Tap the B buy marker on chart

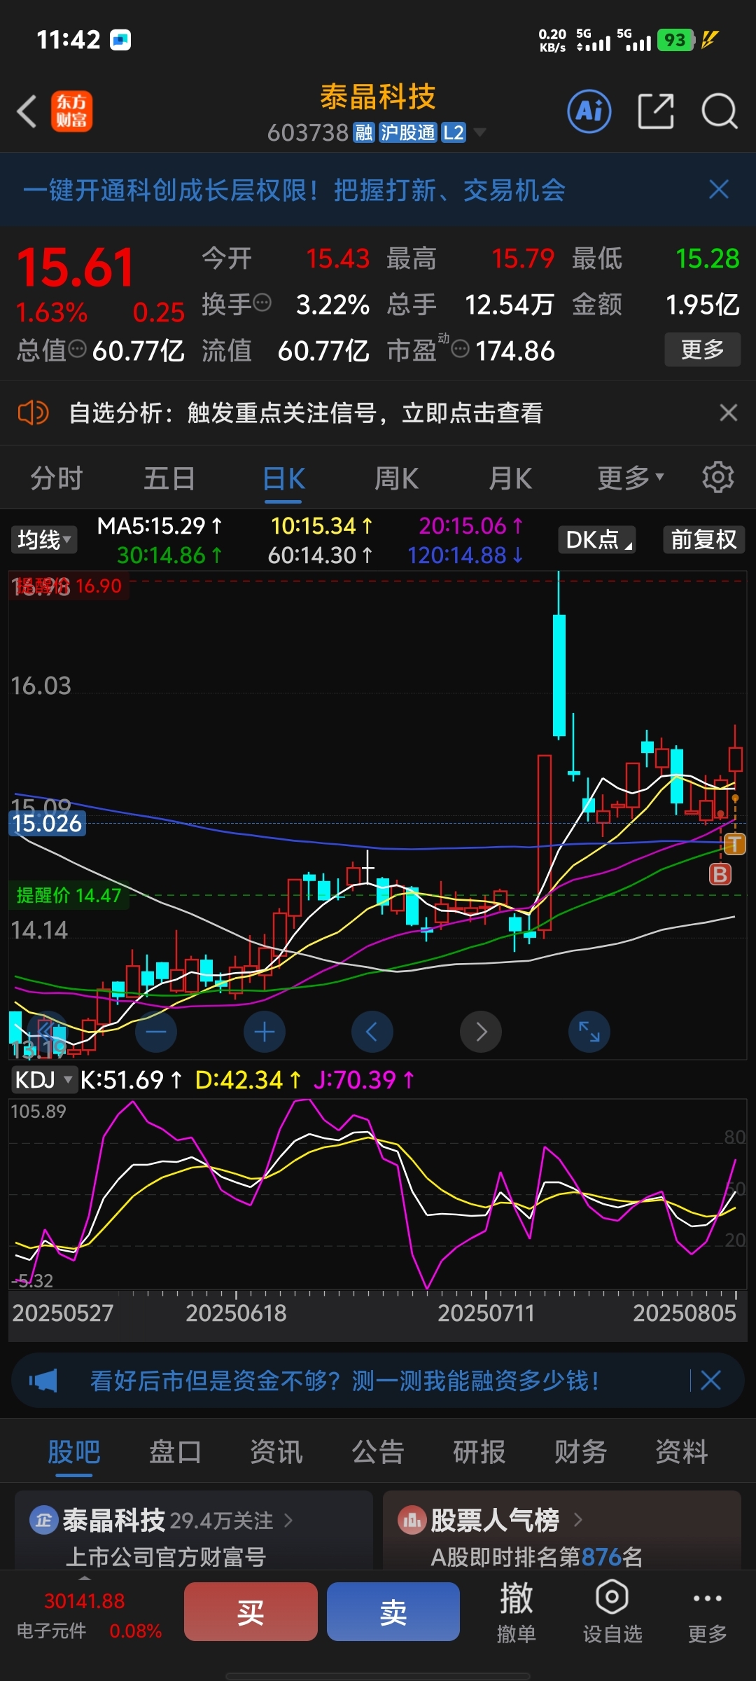(720, 874)
